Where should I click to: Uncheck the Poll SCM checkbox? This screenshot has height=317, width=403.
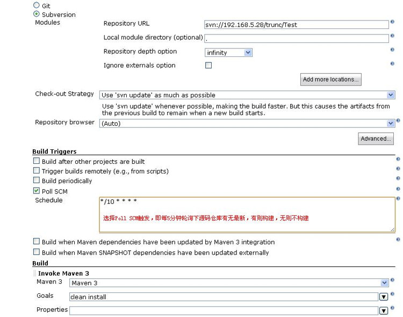(37, 191)
